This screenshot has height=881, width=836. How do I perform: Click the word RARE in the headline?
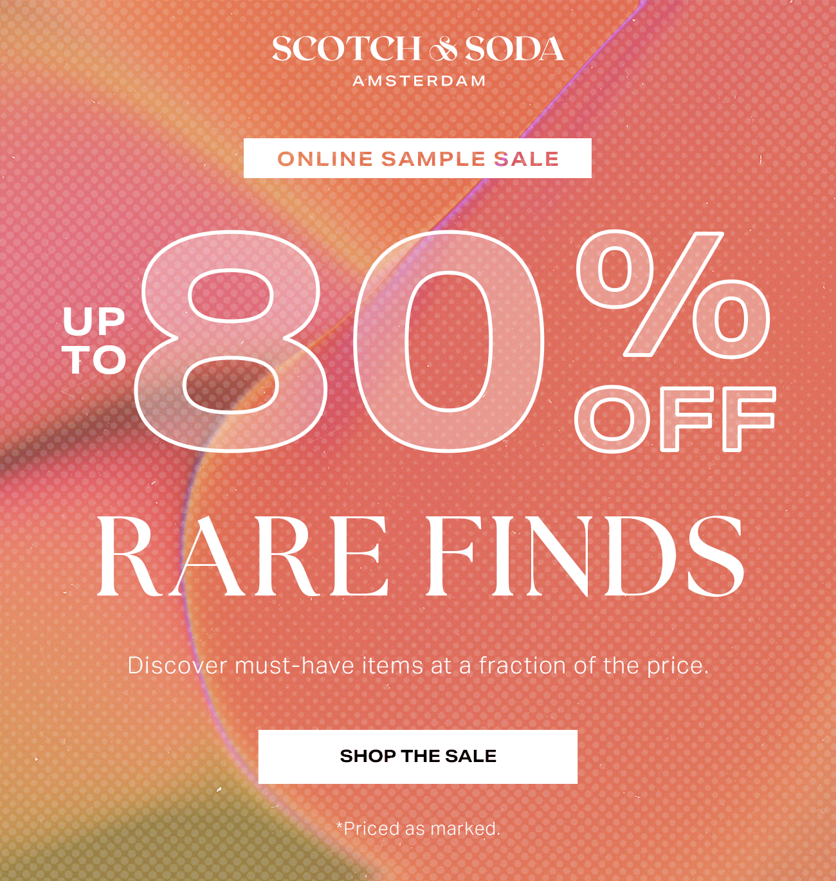[242, 557]
